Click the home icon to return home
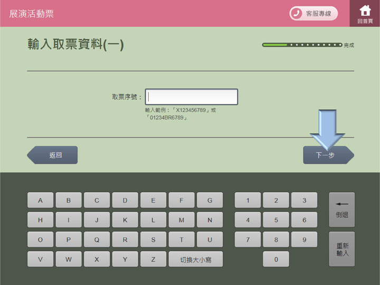380x285 pixels. pos(365,13)
